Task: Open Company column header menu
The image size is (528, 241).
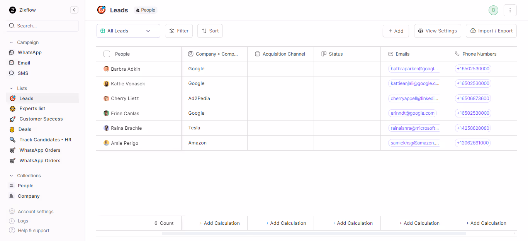Action: point(214,54)
